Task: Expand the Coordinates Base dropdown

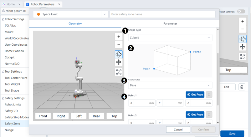Action: coord(208,85)
